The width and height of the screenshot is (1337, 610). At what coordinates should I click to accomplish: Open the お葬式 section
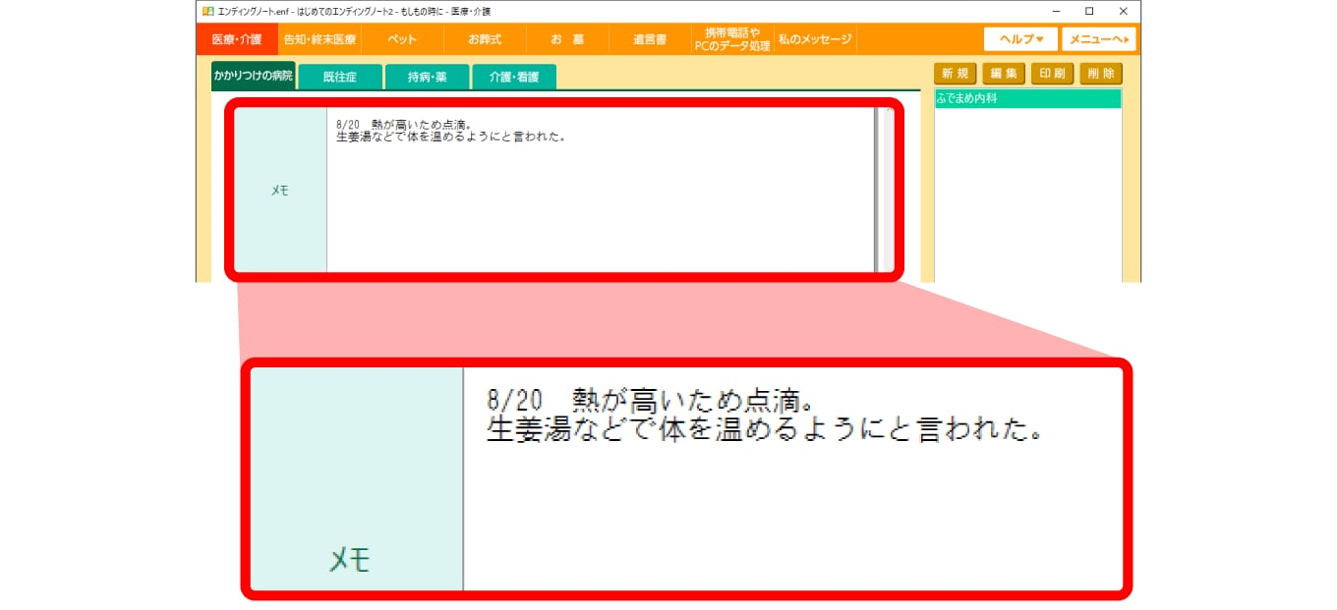point(485,39)
